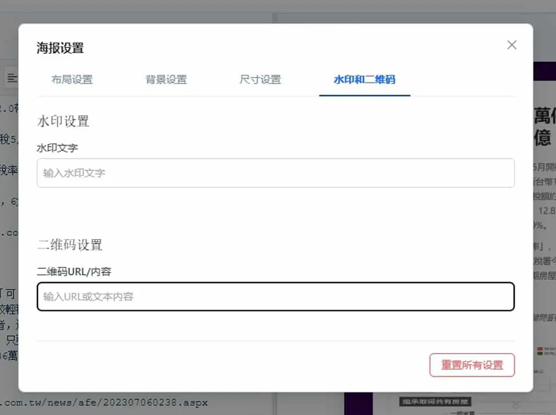The width and height of the screenshot is (556, 415).
Task: Click the 水印文字 field label
Action: coord(57,148)
